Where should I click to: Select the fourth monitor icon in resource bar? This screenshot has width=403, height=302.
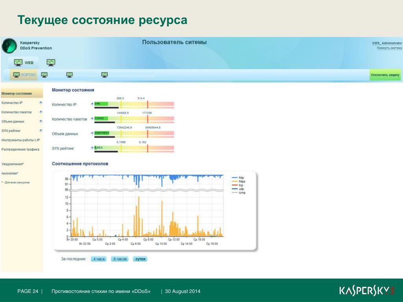tap(104, 75)
